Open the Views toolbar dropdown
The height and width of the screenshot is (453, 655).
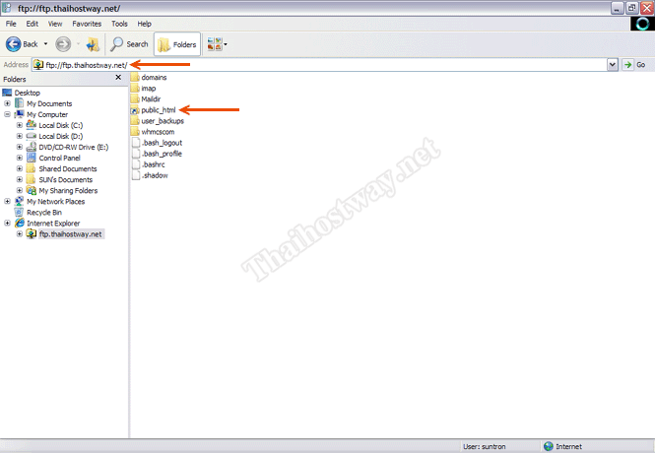pyautogui.click(x=218, y=44)
